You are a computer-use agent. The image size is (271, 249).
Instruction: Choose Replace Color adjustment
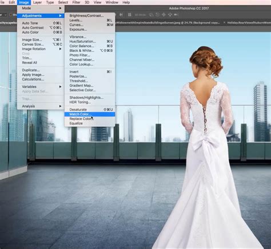click(x=90, y=119)
